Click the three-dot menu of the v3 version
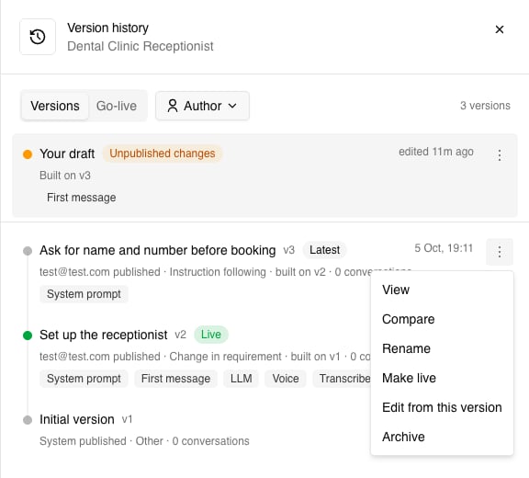 (500, 252)
